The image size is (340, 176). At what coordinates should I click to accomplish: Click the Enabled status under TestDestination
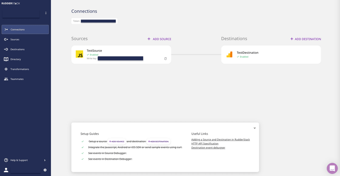[243, 57]
